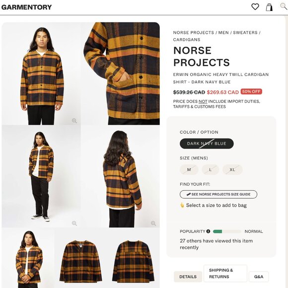Image resolution: width=288 pixels, height=288 pixels.
Task: Select size XL
Action: [232, 169]
